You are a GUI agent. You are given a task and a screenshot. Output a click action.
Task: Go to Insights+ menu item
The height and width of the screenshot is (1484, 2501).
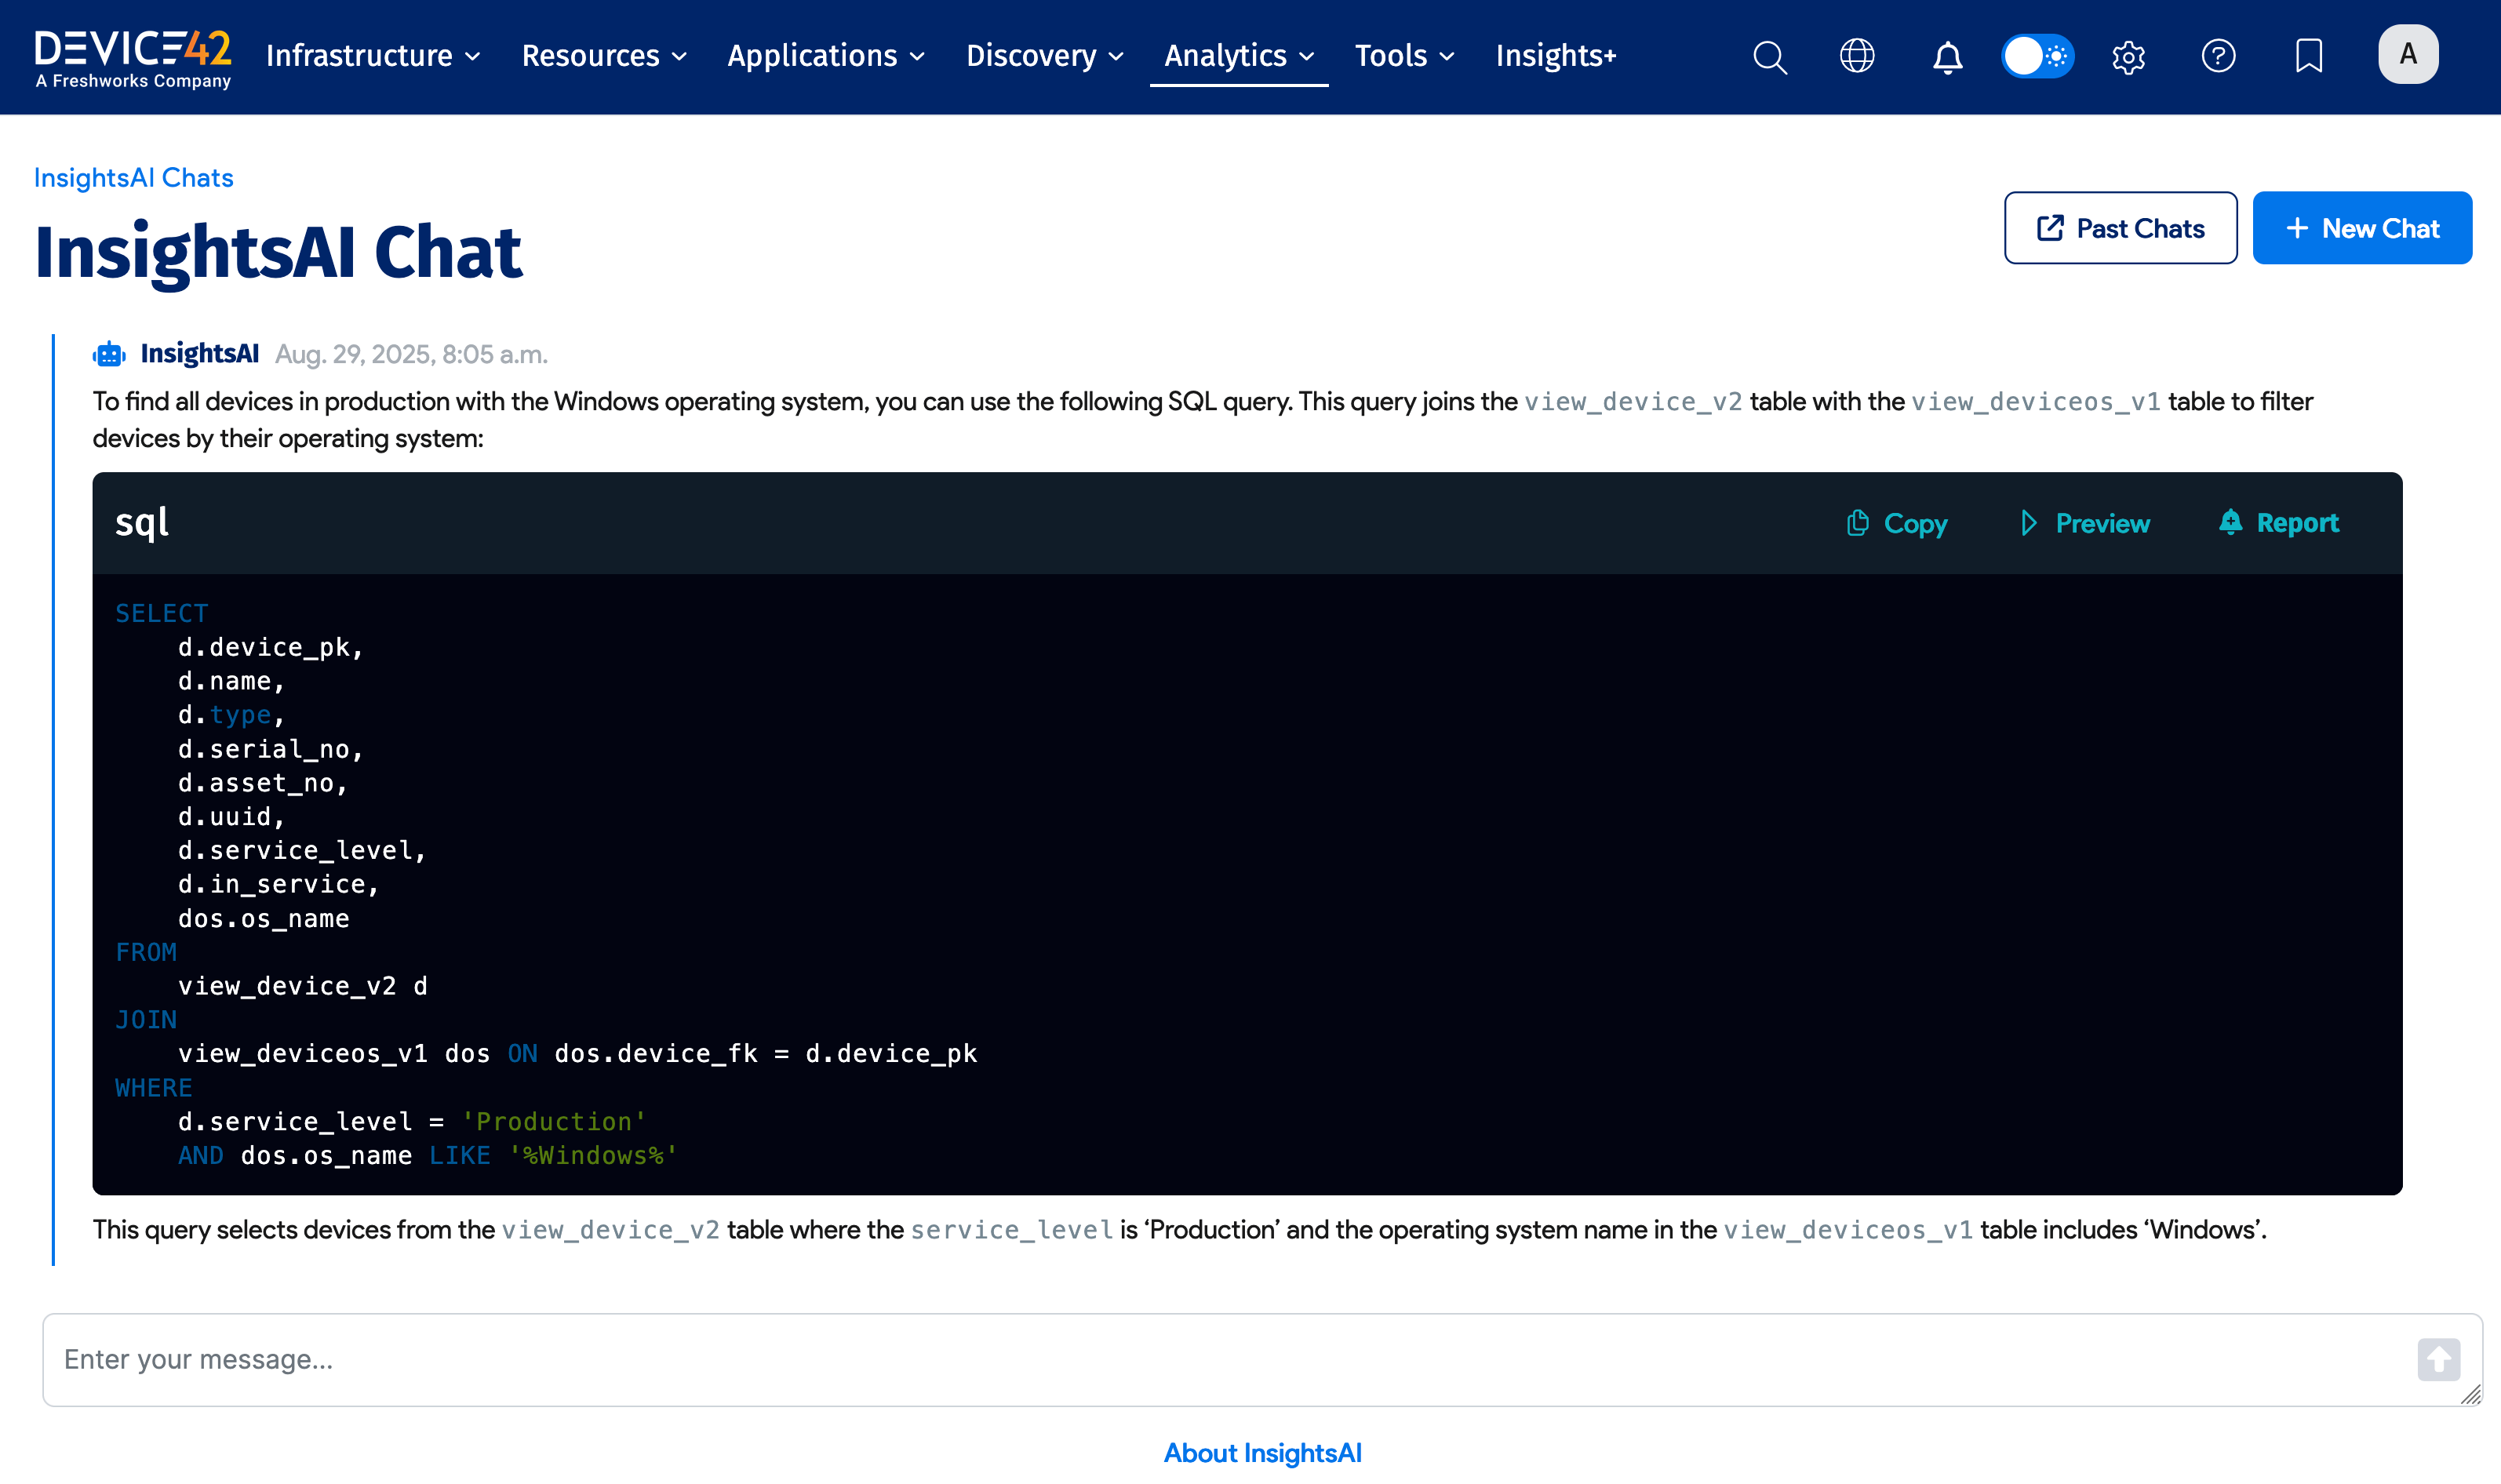1555,56
